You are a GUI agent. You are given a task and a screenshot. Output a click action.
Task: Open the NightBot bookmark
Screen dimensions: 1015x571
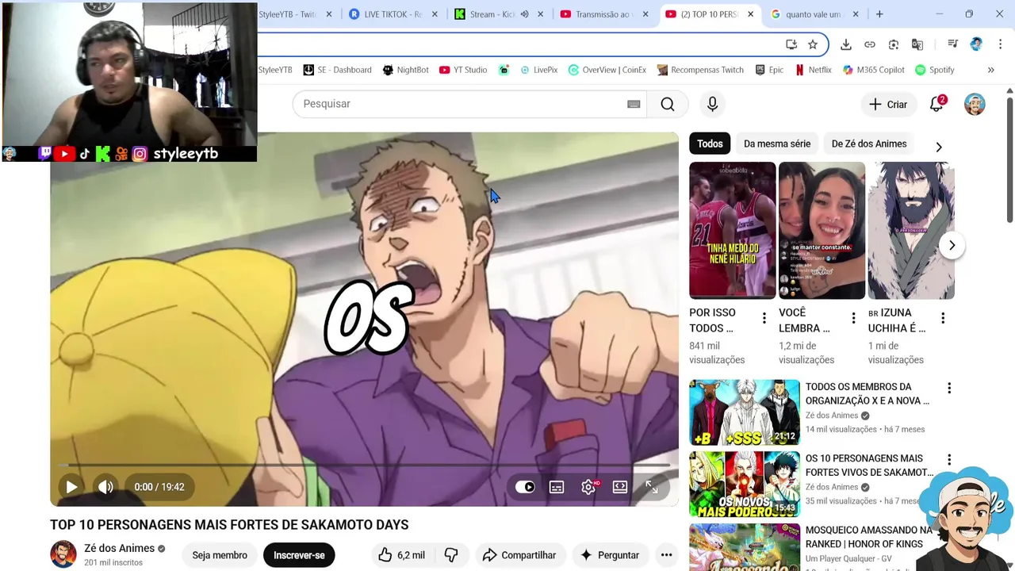pyautogui.click(x=405, y=70)
